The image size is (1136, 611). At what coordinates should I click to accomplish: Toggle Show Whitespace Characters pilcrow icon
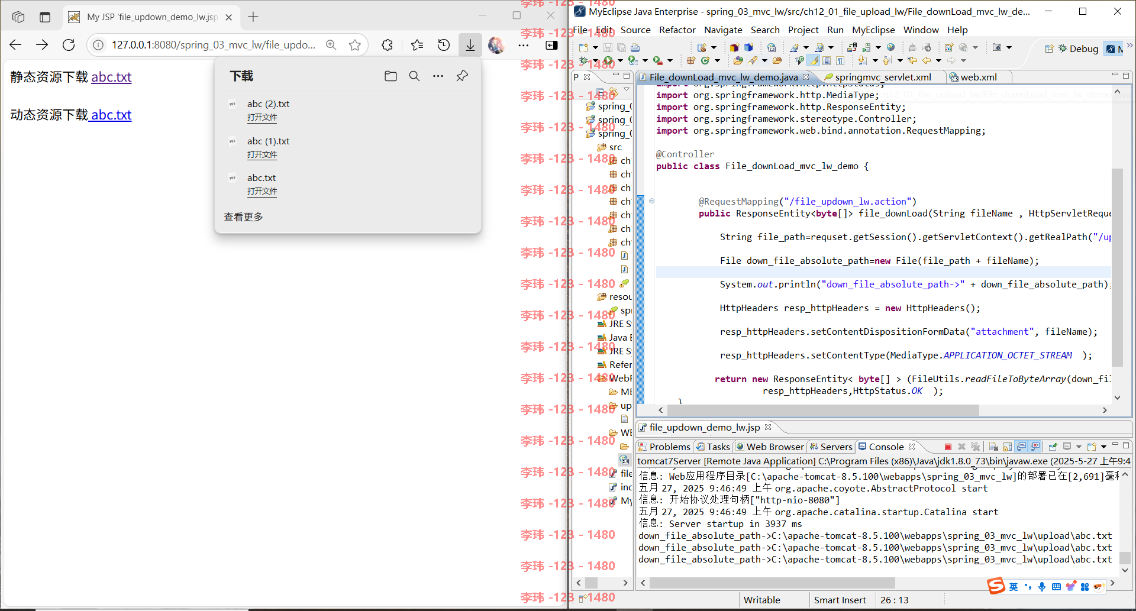(840, 60)
